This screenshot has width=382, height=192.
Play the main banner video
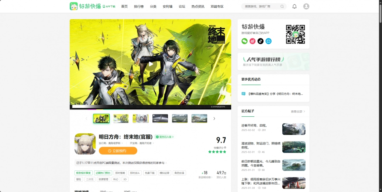[x=151, y=64]
